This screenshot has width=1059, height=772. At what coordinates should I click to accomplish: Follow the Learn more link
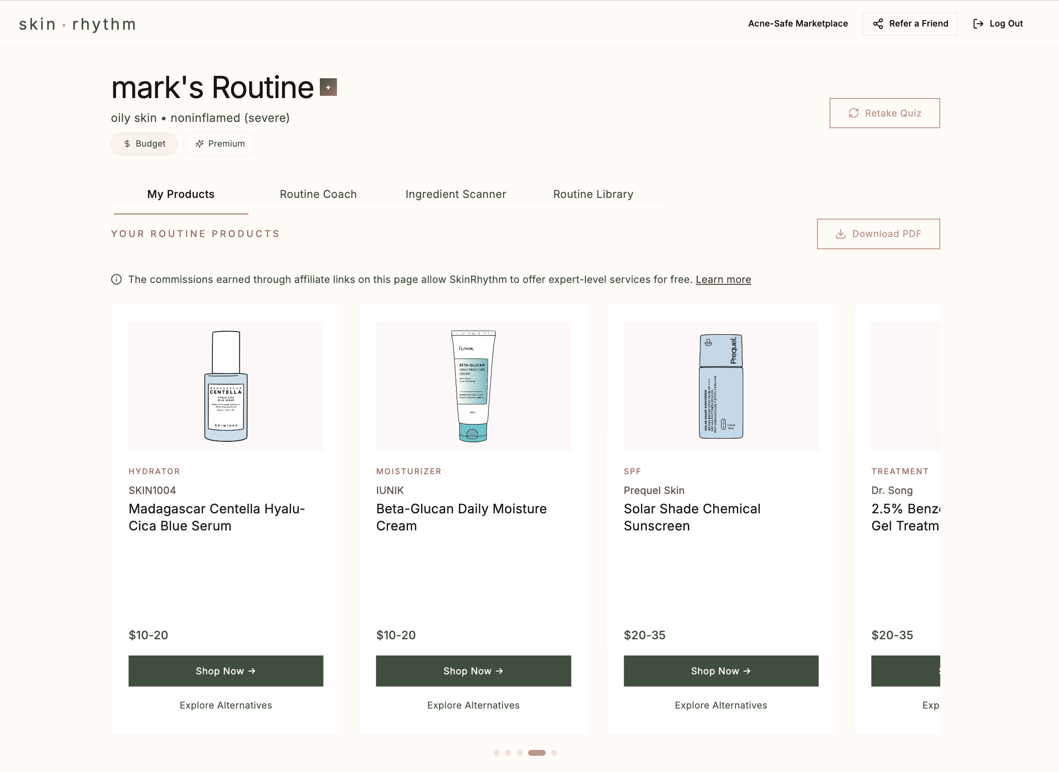coord(723,279)
